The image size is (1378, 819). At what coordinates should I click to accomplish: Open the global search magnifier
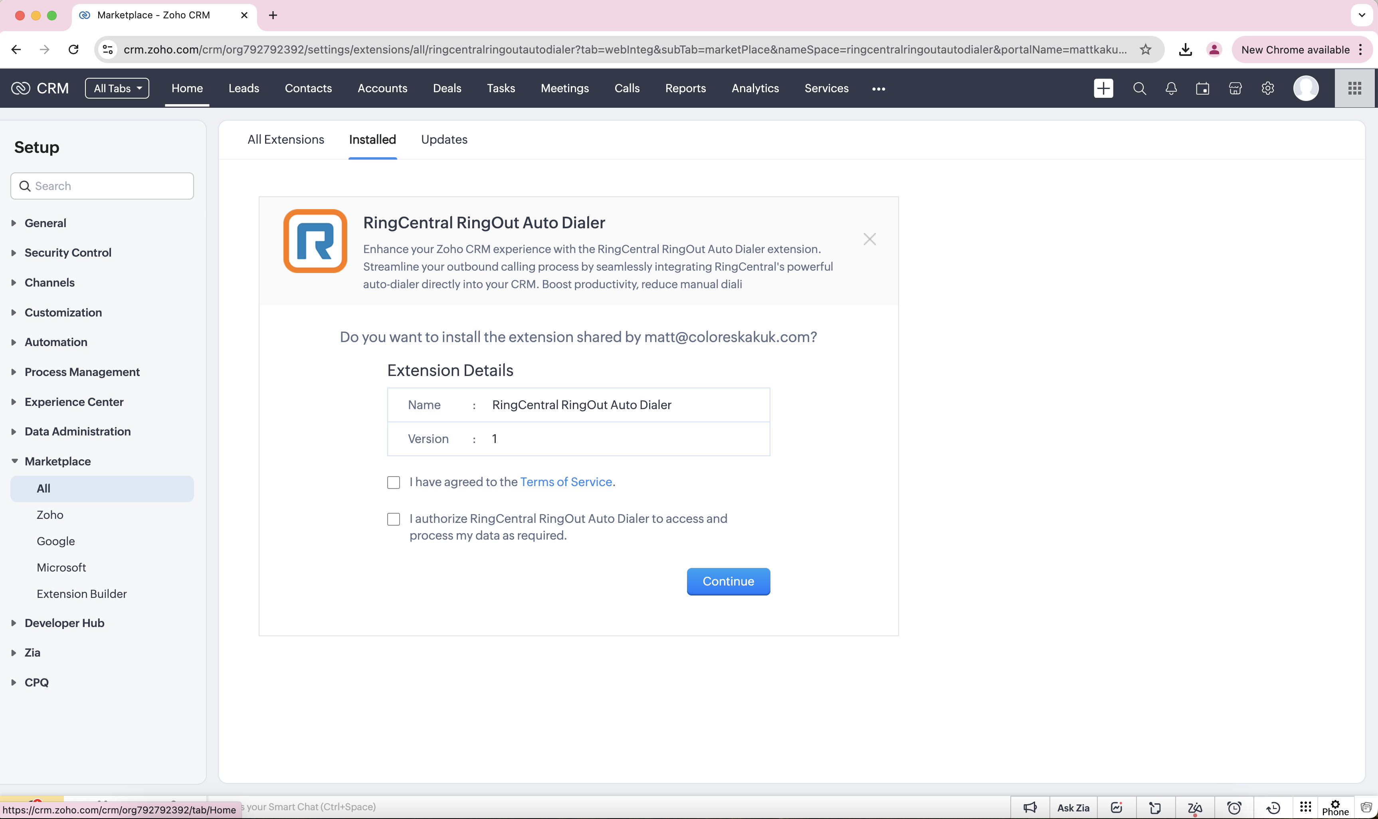click(1139, 88)
